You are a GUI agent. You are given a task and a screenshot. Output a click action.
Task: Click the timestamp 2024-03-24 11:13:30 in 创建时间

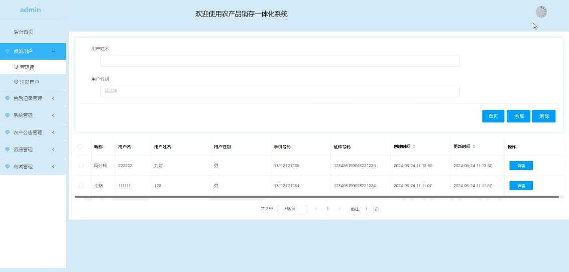tap(413, 166)
